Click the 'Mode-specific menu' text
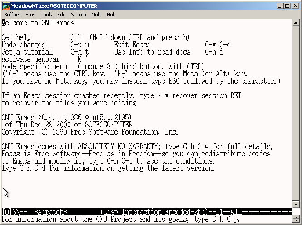This screenshot has width=302, height=225. pyautogui.click(x=35, y=66)
